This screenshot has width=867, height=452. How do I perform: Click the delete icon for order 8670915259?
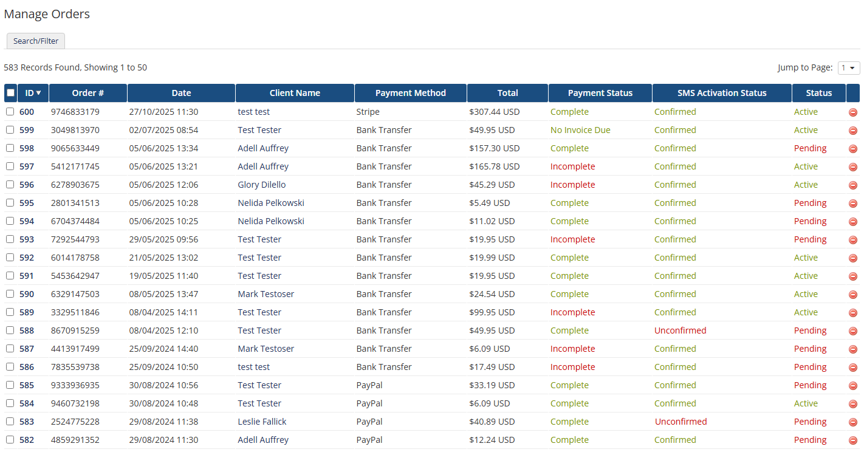pos(852,330)
